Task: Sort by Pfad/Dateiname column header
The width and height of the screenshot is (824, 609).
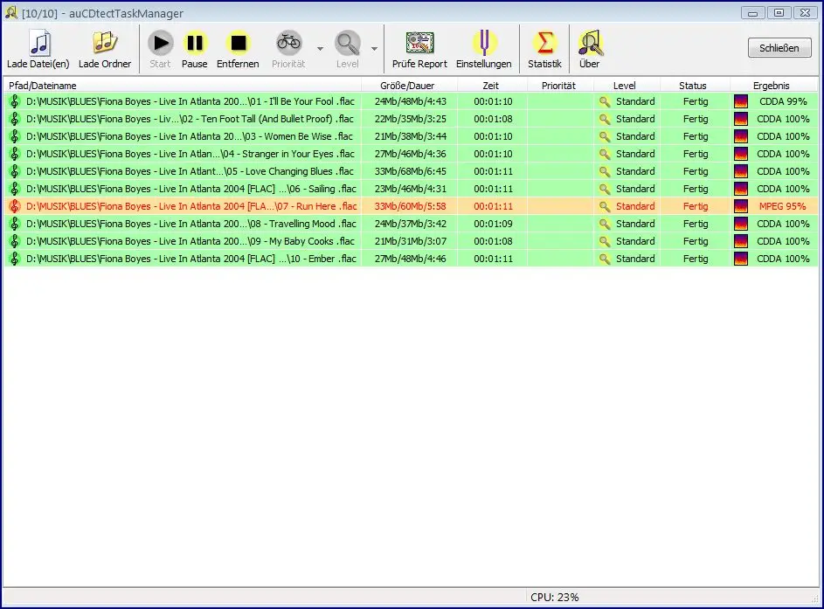Action: pos(183,86)
